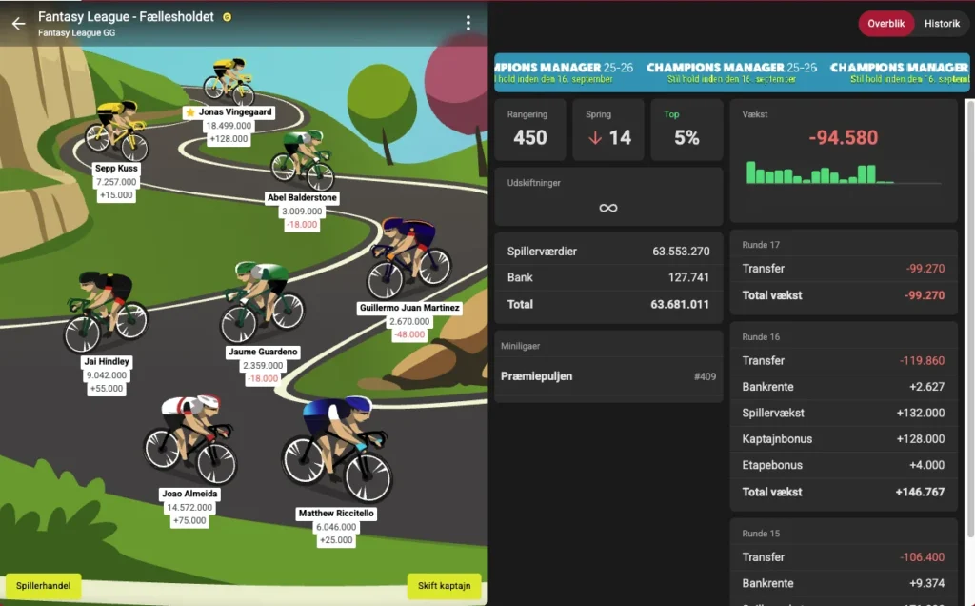Open the Præmiepuljen miniliga
This screenshot has width=975, height=606.
[x=607, y=376]
